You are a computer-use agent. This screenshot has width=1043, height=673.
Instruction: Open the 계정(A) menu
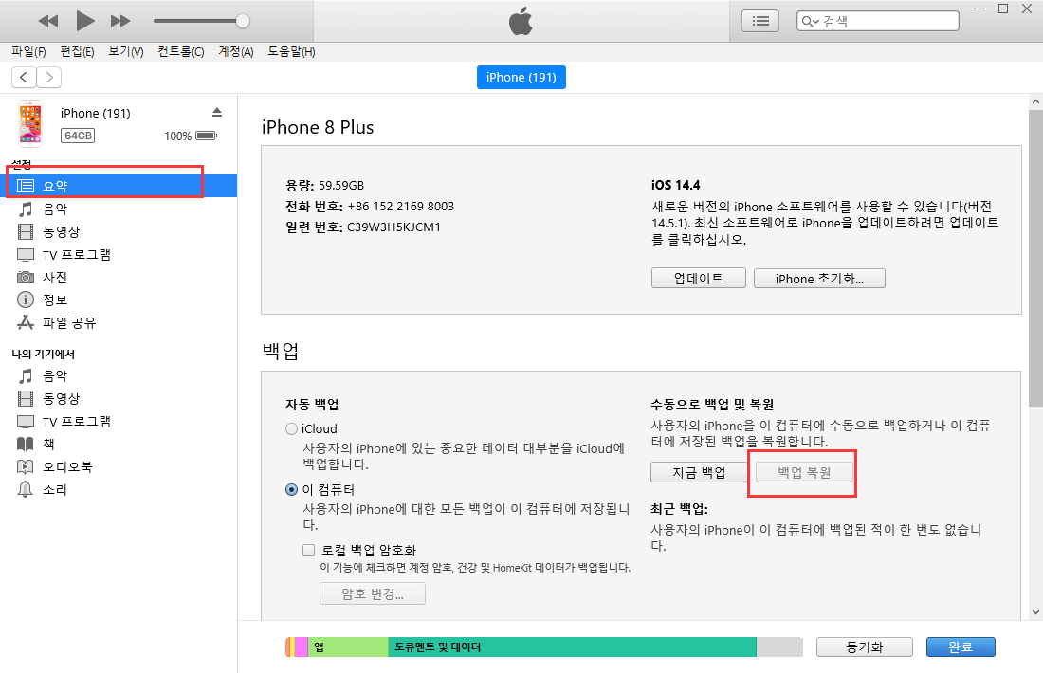(235, 51)
